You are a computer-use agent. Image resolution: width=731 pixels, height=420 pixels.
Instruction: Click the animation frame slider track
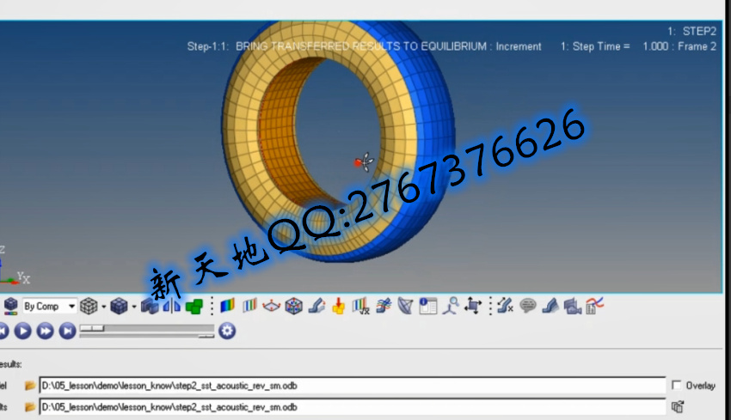coord(146,327)
